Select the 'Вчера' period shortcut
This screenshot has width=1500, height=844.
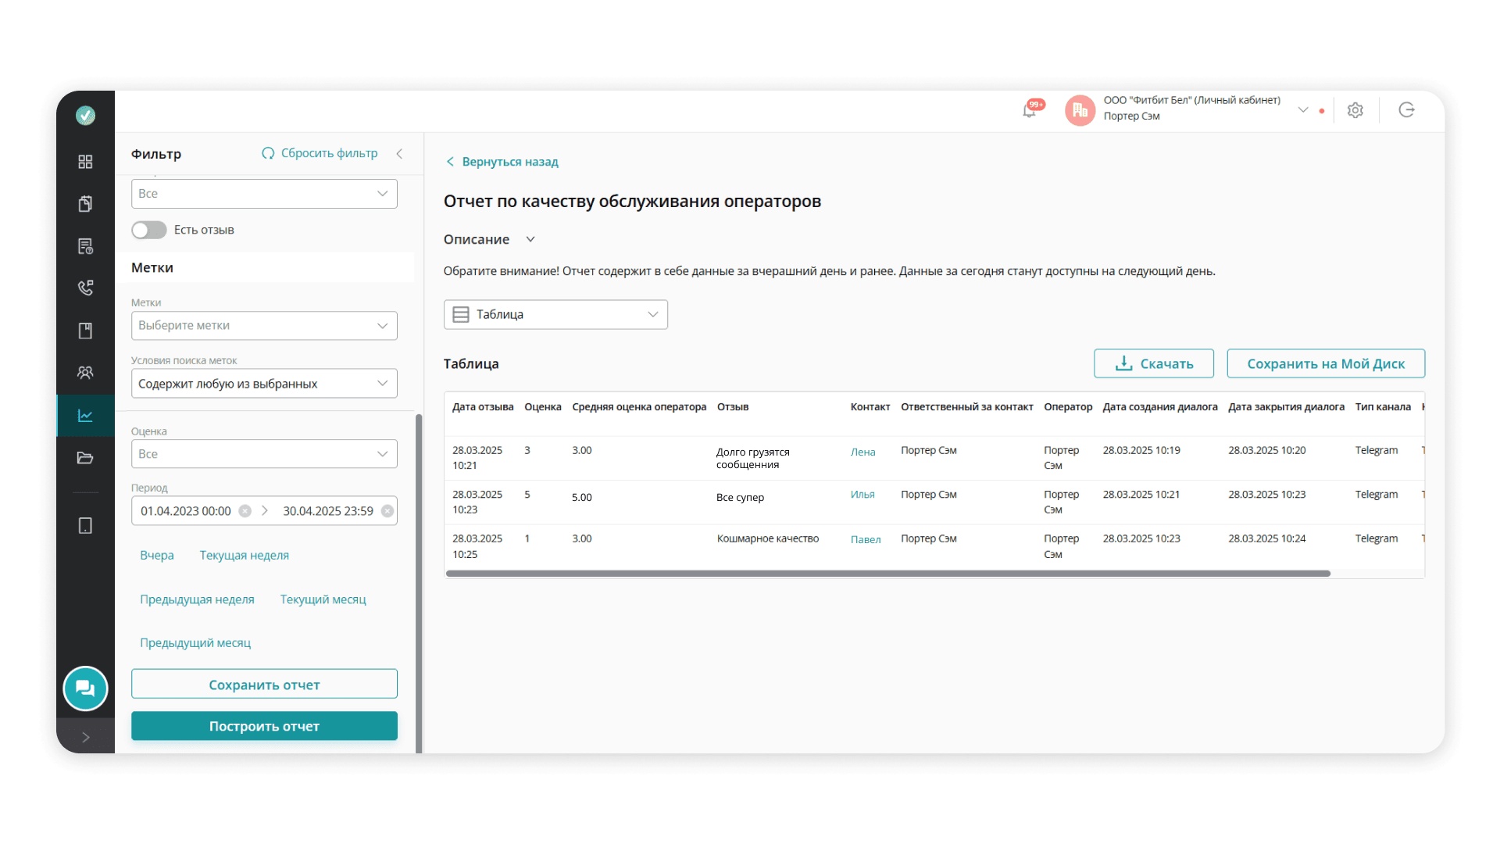(157, 556)
